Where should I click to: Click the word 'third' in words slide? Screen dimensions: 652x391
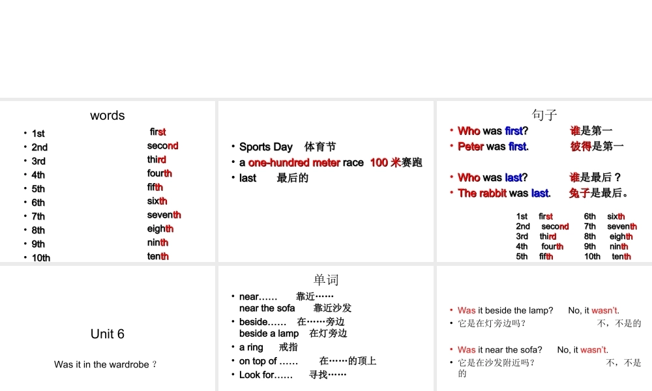point(156,159)
